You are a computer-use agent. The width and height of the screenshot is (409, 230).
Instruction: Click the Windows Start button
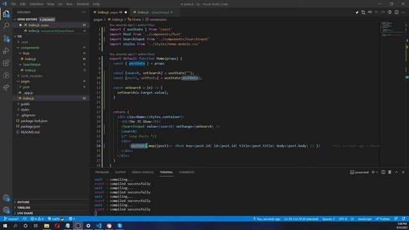(5, 226)
